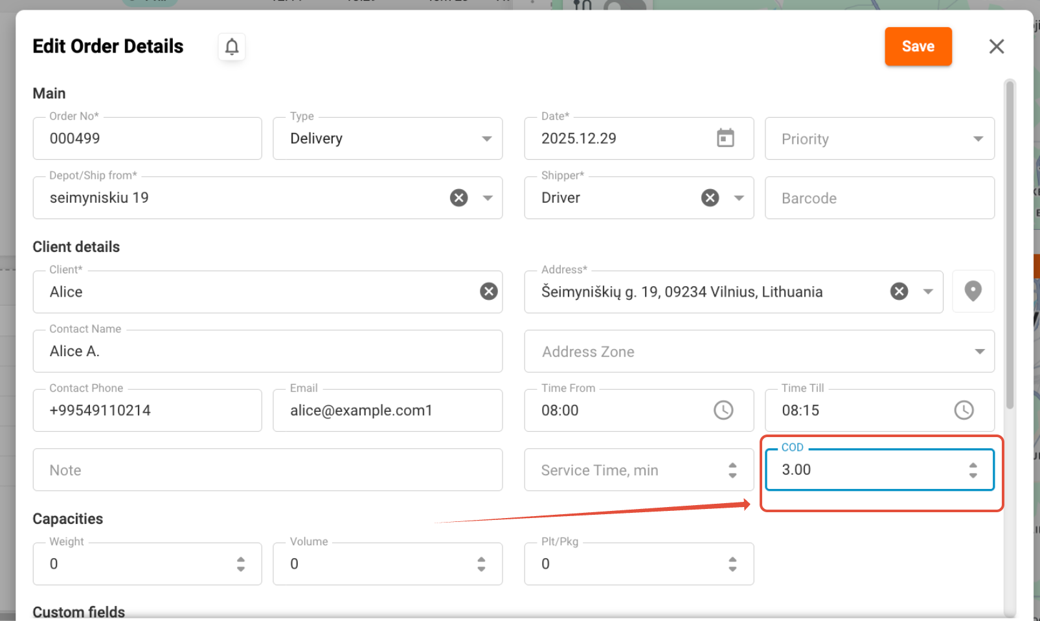Click the notification bell icon
This screenshot has height=621, width=1040.
click(x=232, y=47)
